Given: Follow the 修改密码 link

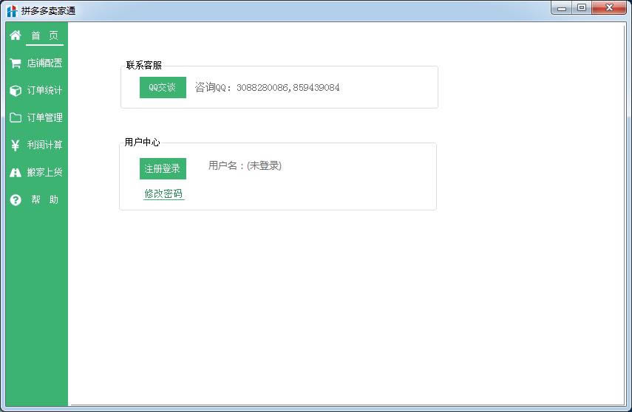Looking at the screenshot, I should tap(163, 194).
